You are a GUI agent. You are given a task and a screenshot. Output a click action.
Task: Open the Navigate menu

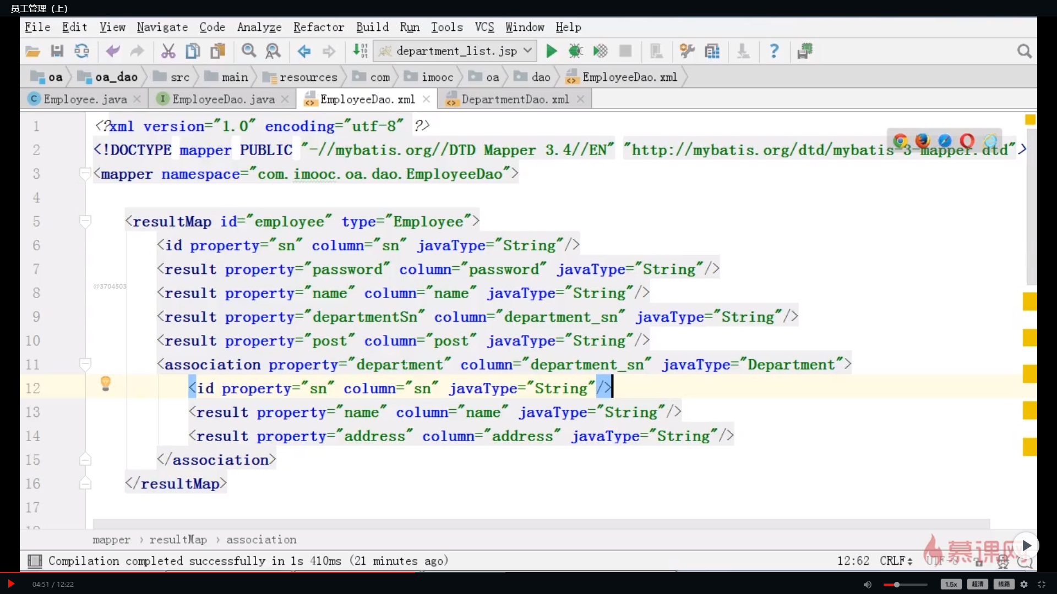coord(162,27)
